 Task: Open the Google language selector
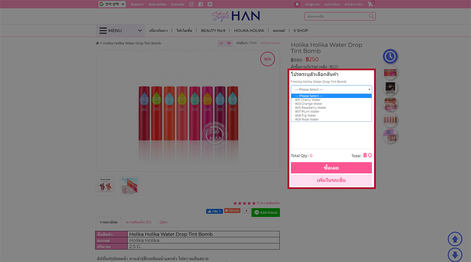[112, 4]
